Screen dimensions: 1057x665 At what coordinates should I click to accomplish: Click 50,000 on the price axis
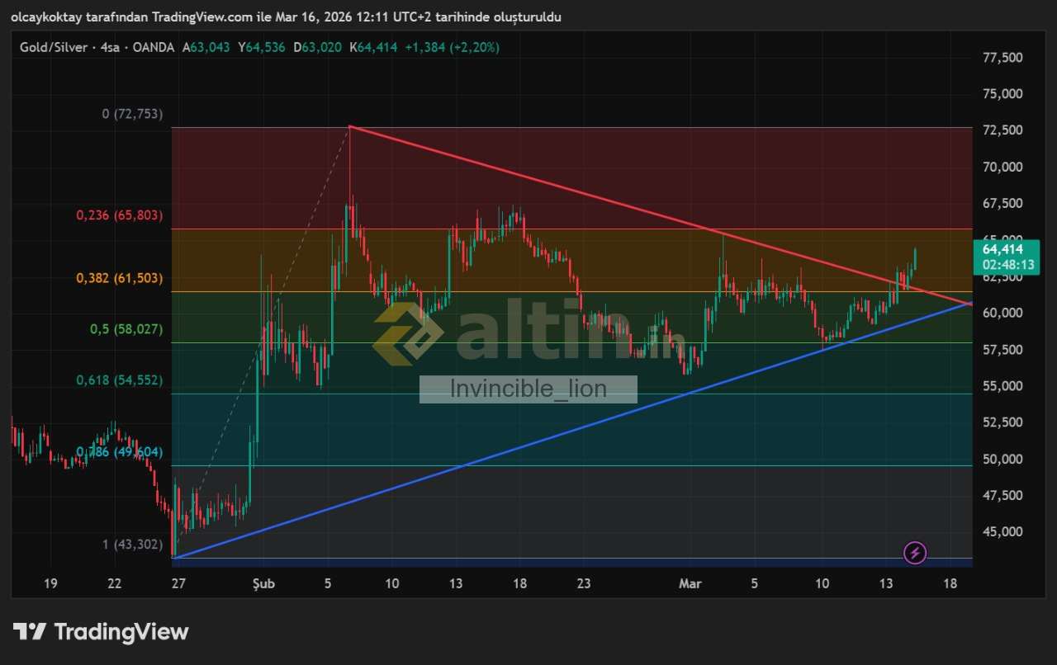point(1000,459)
